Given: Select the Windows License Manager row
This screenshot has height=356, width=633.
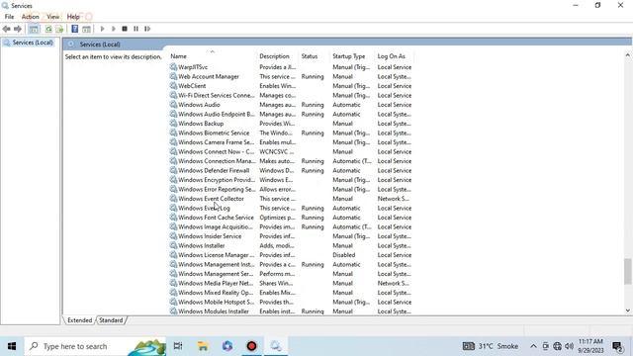Looking at the screenshot, I should click(x=291, y=255).
